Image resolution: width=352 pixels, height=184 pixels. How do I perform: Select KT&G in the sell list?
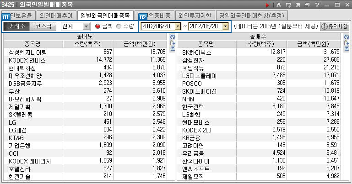click(16, 138)
